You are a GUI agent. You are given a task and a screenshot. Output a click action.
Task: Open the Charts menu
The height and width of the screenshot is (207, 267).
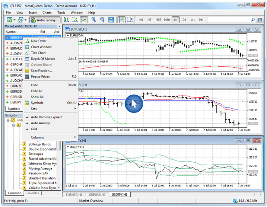[47, 13]
